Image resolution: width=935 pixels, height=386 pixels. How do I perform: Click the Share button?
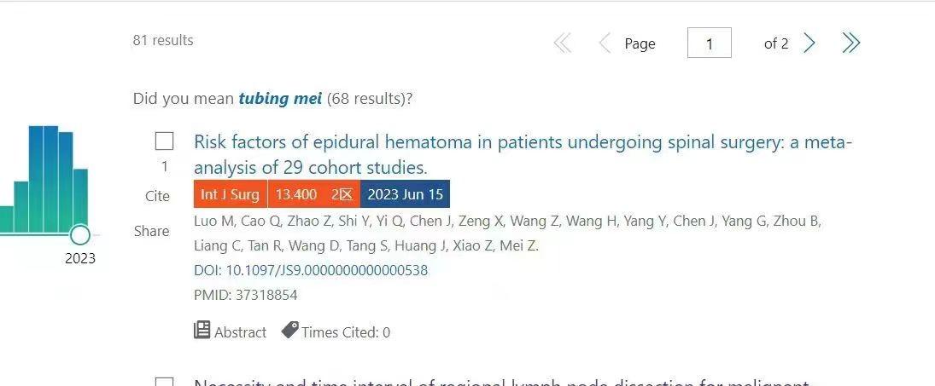point(151,231)
